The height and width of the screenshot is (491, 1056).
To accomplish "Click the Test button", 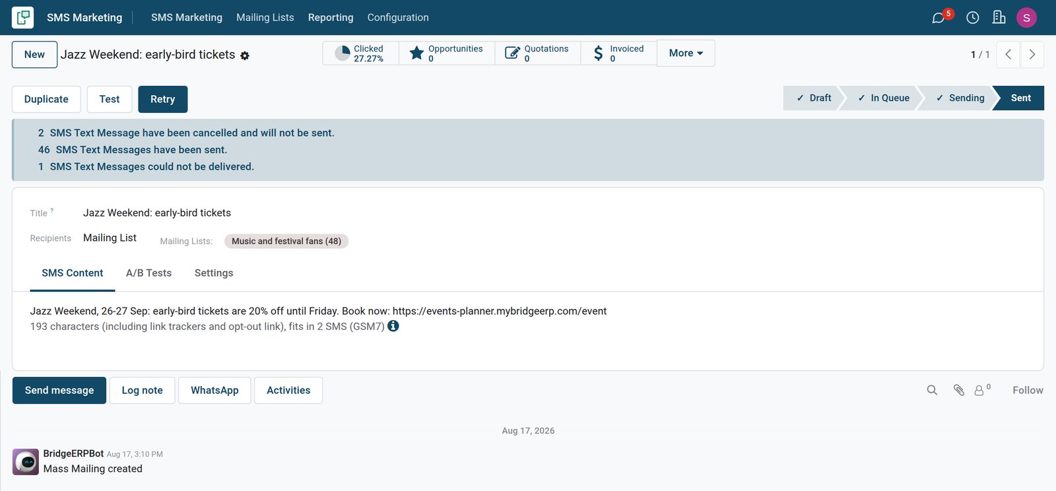I will 110,99.
